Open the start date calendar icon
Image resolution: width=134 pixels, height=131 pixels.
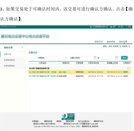[95, 58]
